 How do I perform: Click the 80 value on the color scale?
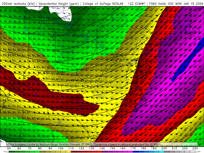(40, 148)
